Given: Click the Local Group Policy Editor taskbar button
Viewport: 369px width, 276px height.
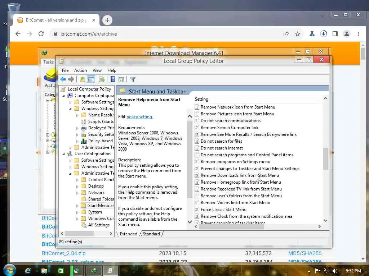Looking at the screenshot, I should [x=110, y=271].
